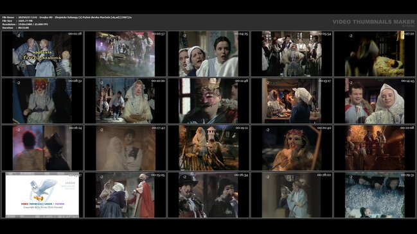
Task: Select the dark frame at 00:07:22
Action: click(x=375, y=54)
